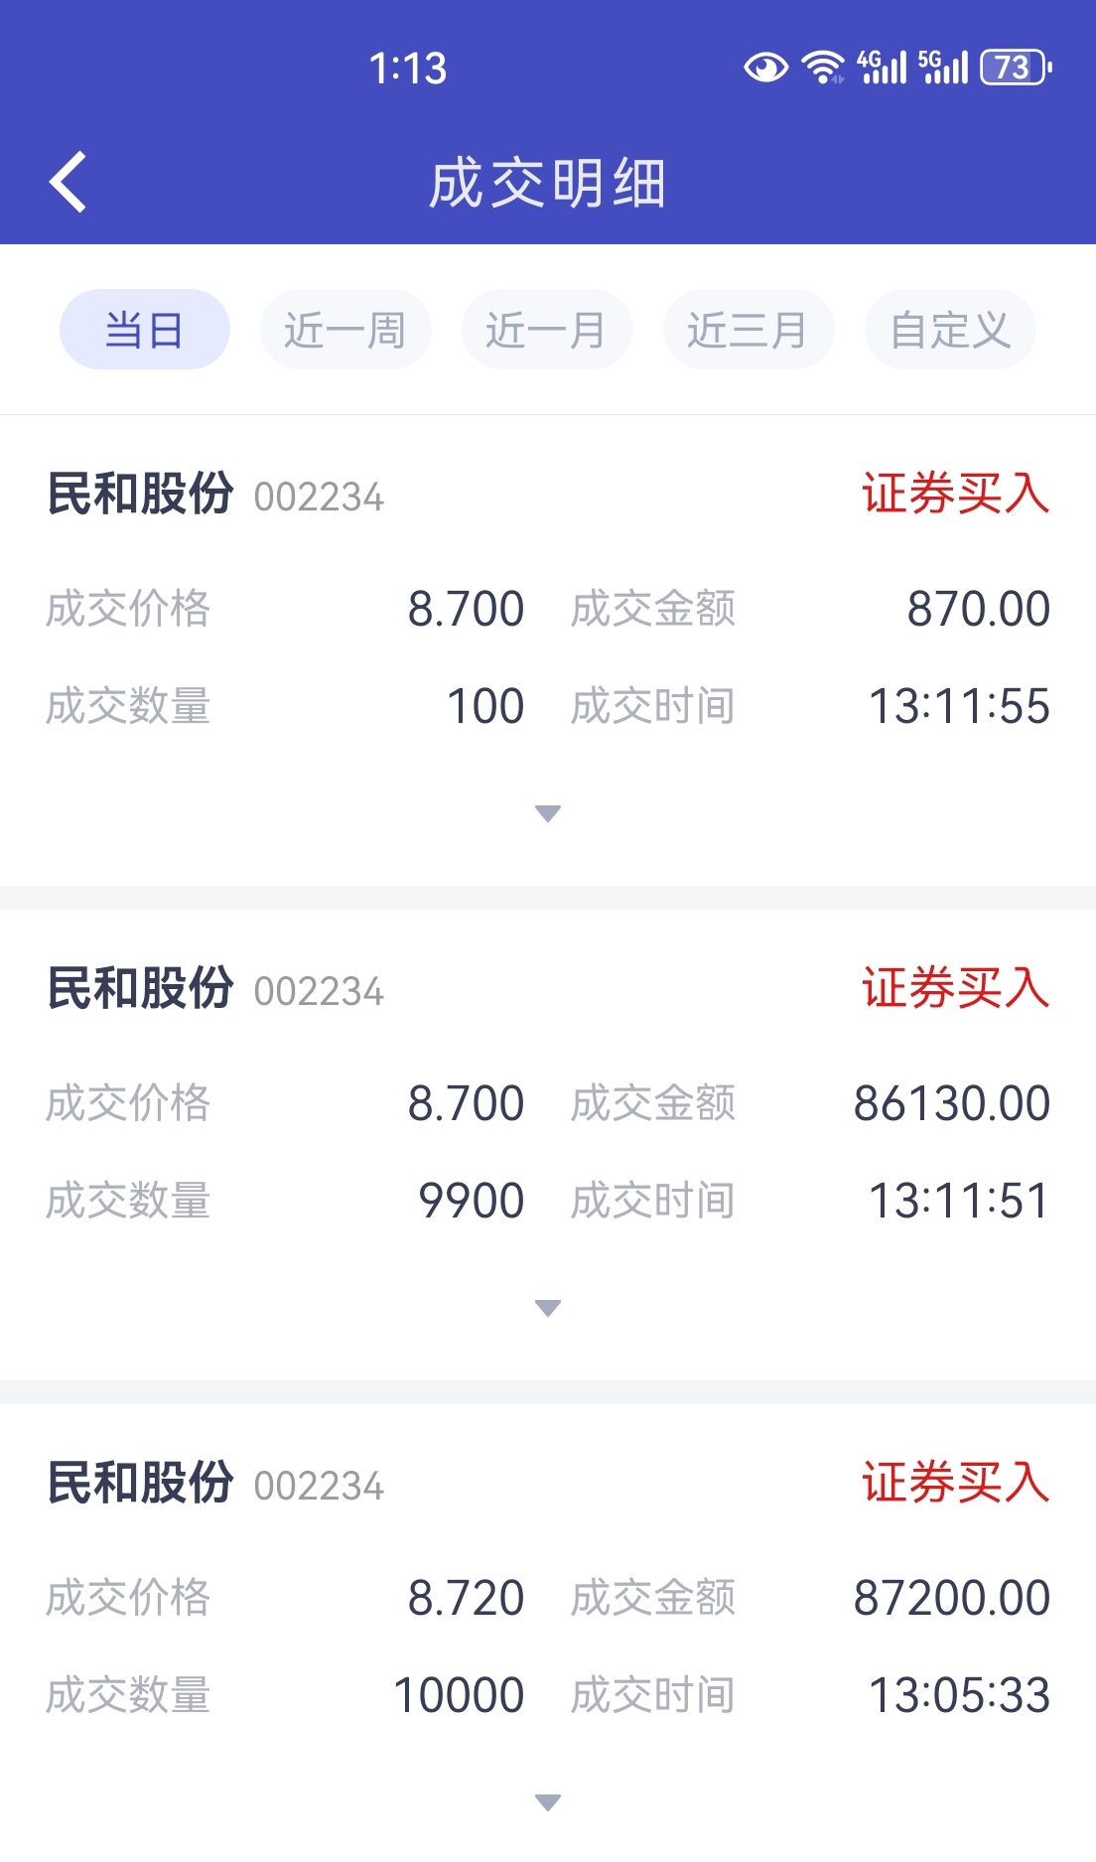Switch to 近一月 filter
Viewport: 1096px width, 1862px height.
tap(547, 330)
